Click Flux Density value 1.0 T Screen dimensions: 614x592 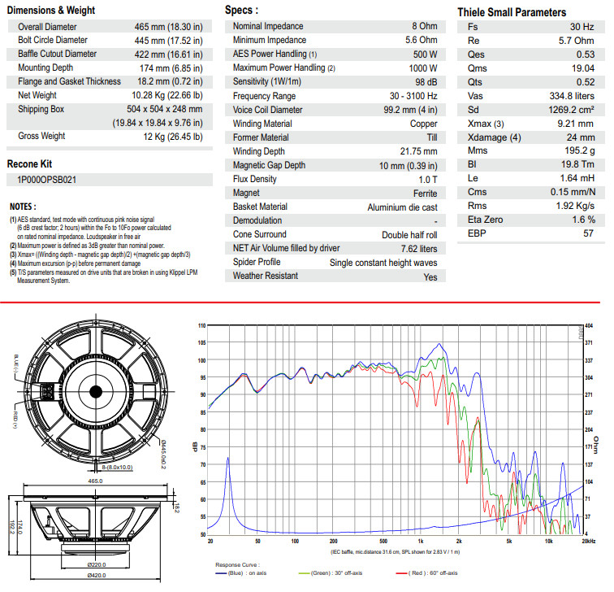tap(428, 180)
